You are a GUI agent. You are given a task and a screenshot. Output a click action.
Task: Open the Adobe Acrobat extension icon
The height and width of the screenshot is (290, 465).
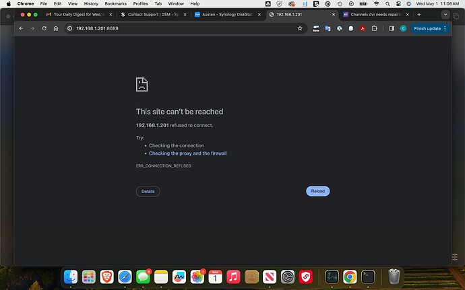click(x=362, y=28)
